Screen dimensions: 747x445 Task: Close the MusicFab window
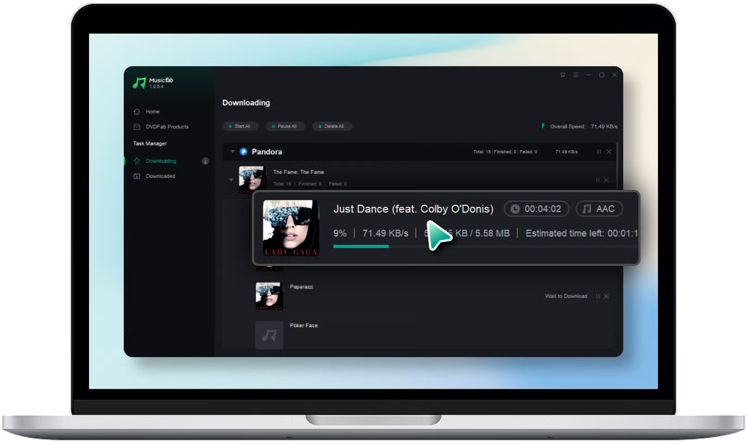pos(615,75)
